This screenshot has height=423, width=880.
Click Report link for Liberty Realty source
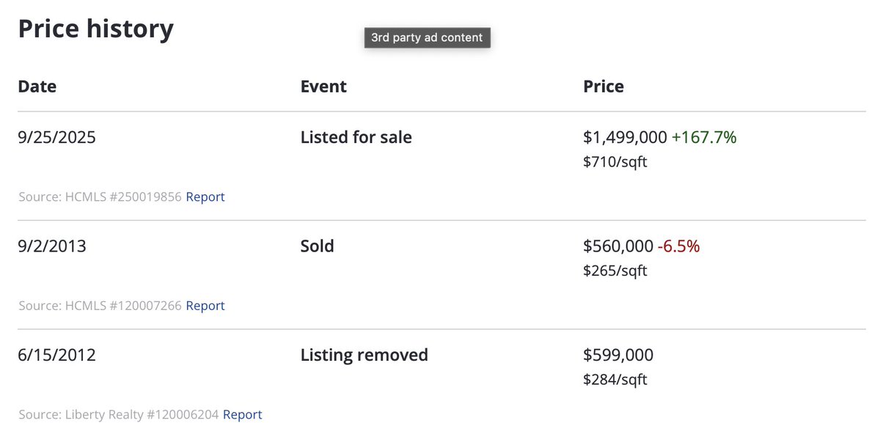(x=242, y=414)
